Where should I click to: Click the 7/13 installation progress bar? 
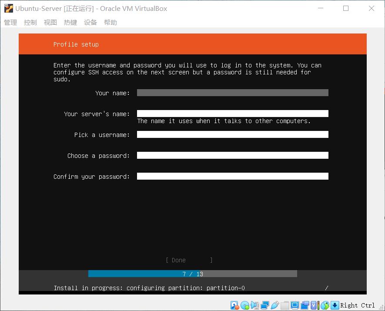pos(192,274)
